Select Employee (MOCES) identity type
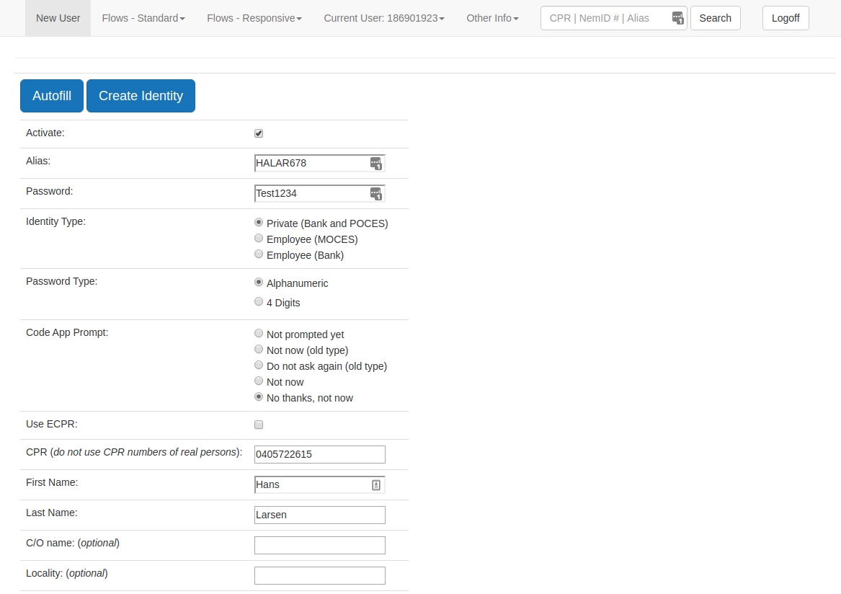Image resolution: width=841 pixels, height=594 pixels. 259,239
